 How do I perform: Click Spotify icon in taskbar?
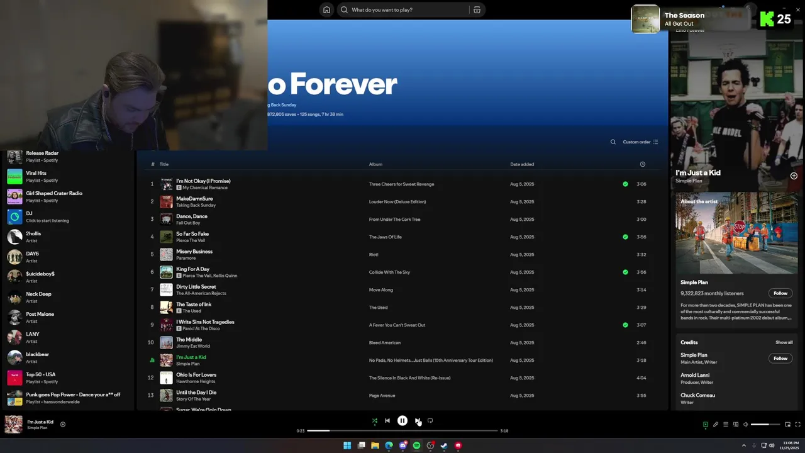coord(416,445)
